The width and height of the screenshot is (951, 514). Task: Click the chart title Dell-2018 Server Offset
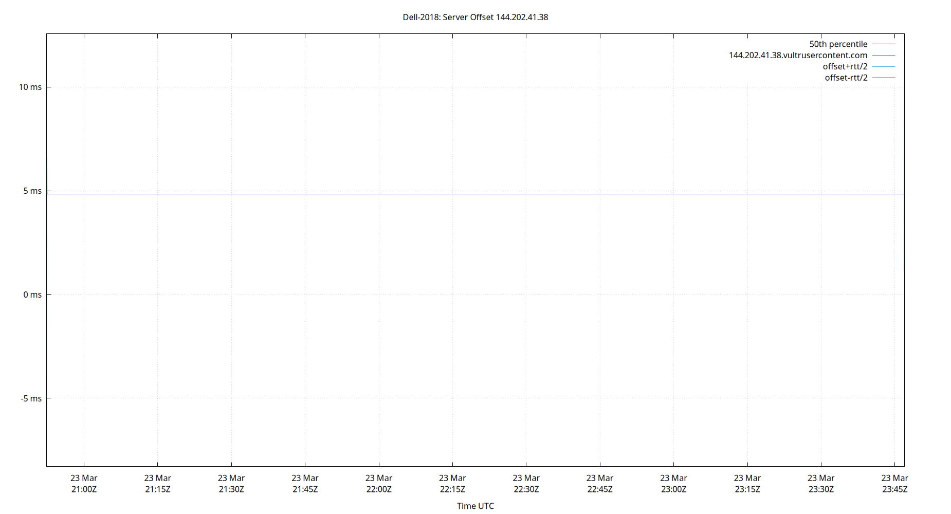(475, 17)
